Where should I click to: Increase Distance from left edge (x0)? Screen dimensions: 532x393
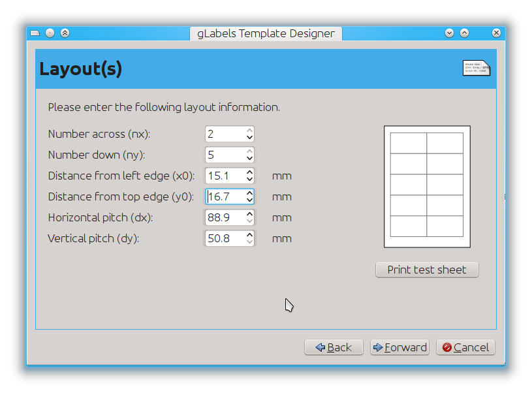tap(250, 172)
